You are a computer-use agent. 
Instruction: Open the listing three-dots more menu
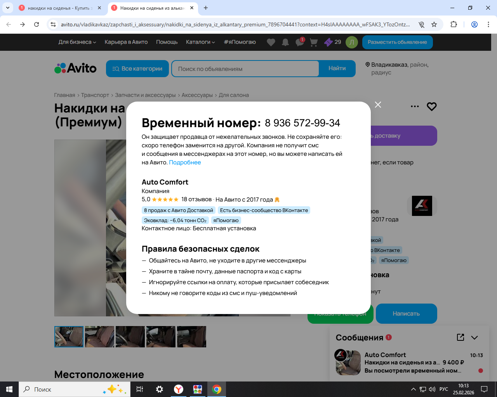tap(415, 106)
